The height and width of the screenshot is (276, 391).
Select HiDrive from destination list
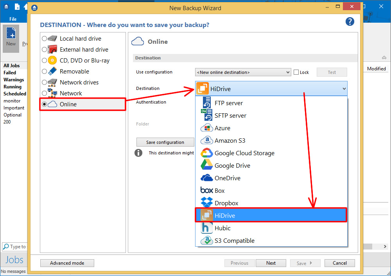[271, 215]
